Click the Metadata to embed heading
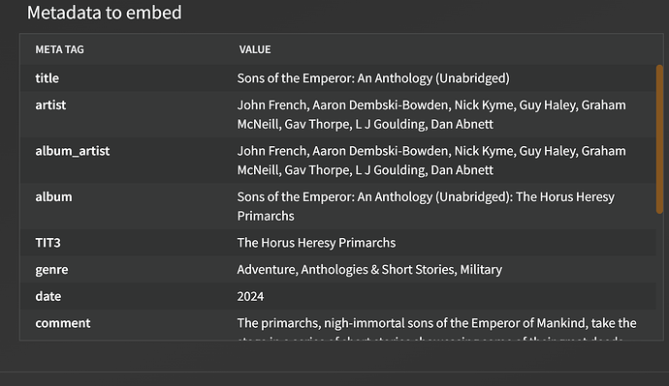This screenshot has width=669, height=386. point(105,13)
